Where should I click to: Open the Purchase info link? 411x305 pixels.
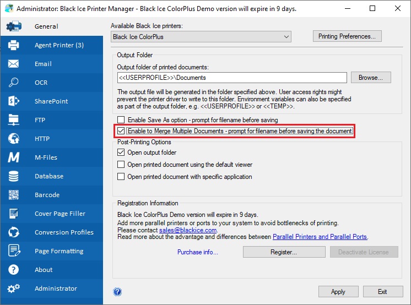[198, 252]
